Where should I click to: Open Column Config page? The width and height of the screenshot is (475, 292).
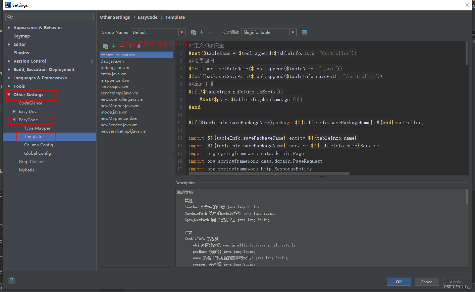[x=39, y=145]
